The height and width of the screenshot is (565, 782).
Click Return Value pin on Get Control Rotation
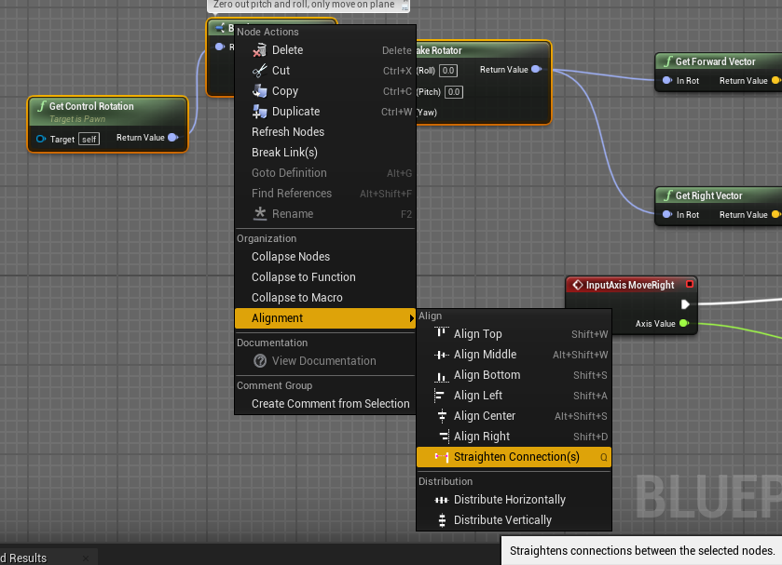(173, 138)
